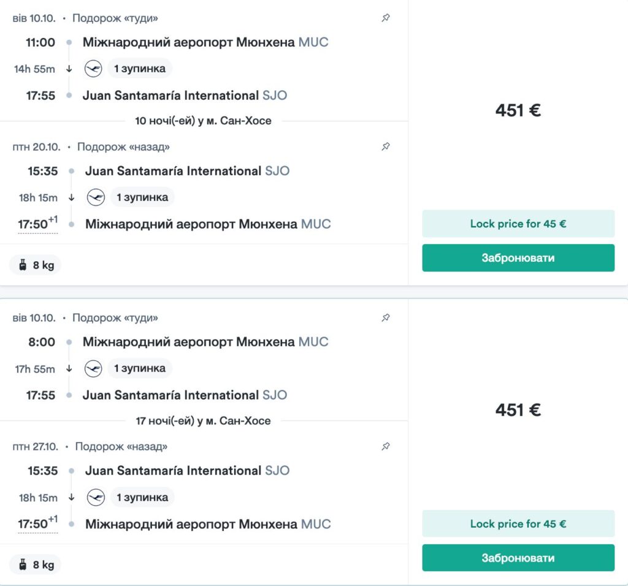The width and height of the screenshot is (628, 586).
Task: Expand 1 зупинка details on 27.10 return
Action: (142, 498)
